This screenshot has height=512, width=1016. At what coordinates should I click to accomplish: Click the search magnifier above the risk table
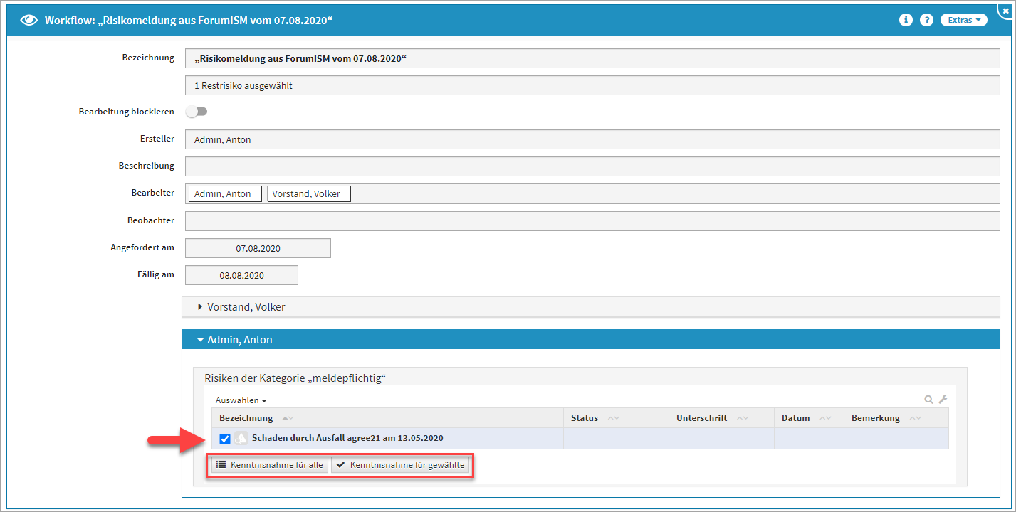click(x=928, y=400)
